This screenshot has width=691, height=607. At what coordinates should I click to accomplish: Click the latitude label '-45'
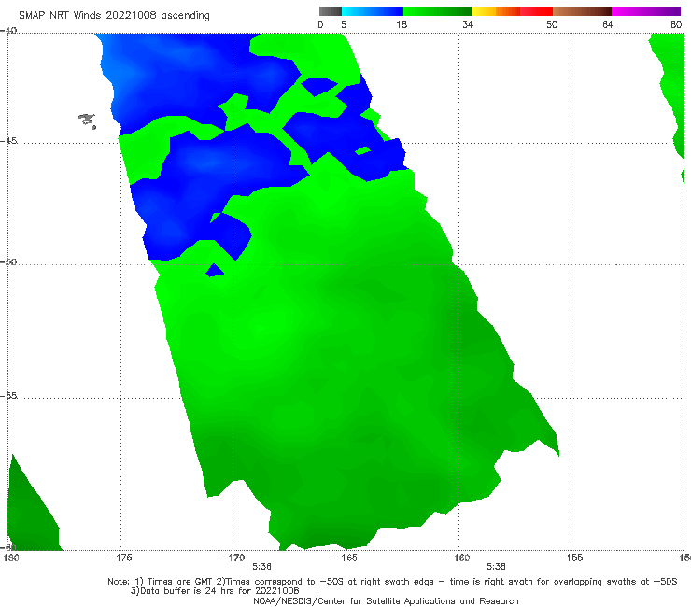pyautogui.click(x=8, y=141)
